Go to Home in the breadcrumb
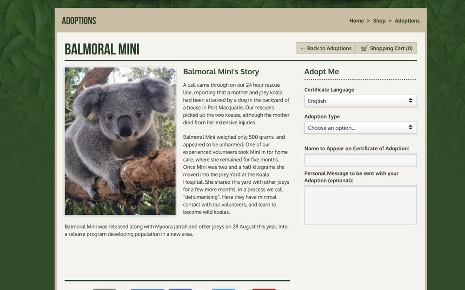 [x=356, y=21]
